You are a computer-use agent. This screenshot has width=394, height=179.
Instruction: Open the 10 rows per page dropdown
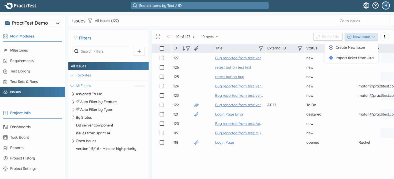pos(210,37)
